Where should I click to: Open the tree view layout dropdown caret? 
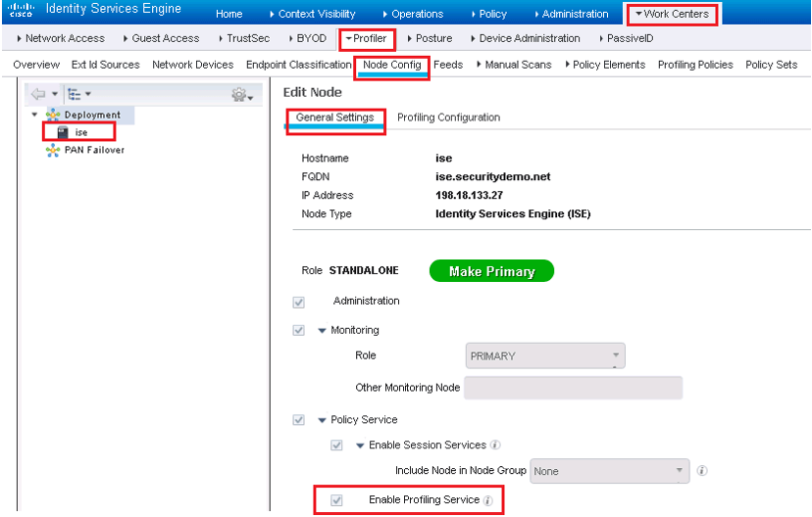pos(88,94)
